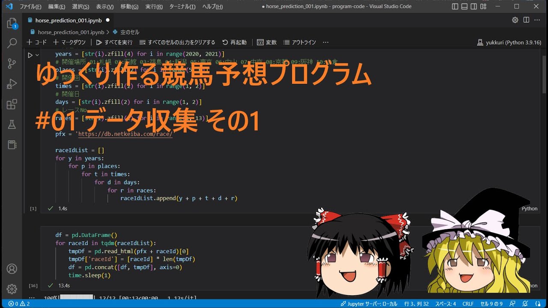The height and width of the screenshot is (308, 548).
Task: Click the unsaved dot on notebook tab
Action: coord(107,20)
